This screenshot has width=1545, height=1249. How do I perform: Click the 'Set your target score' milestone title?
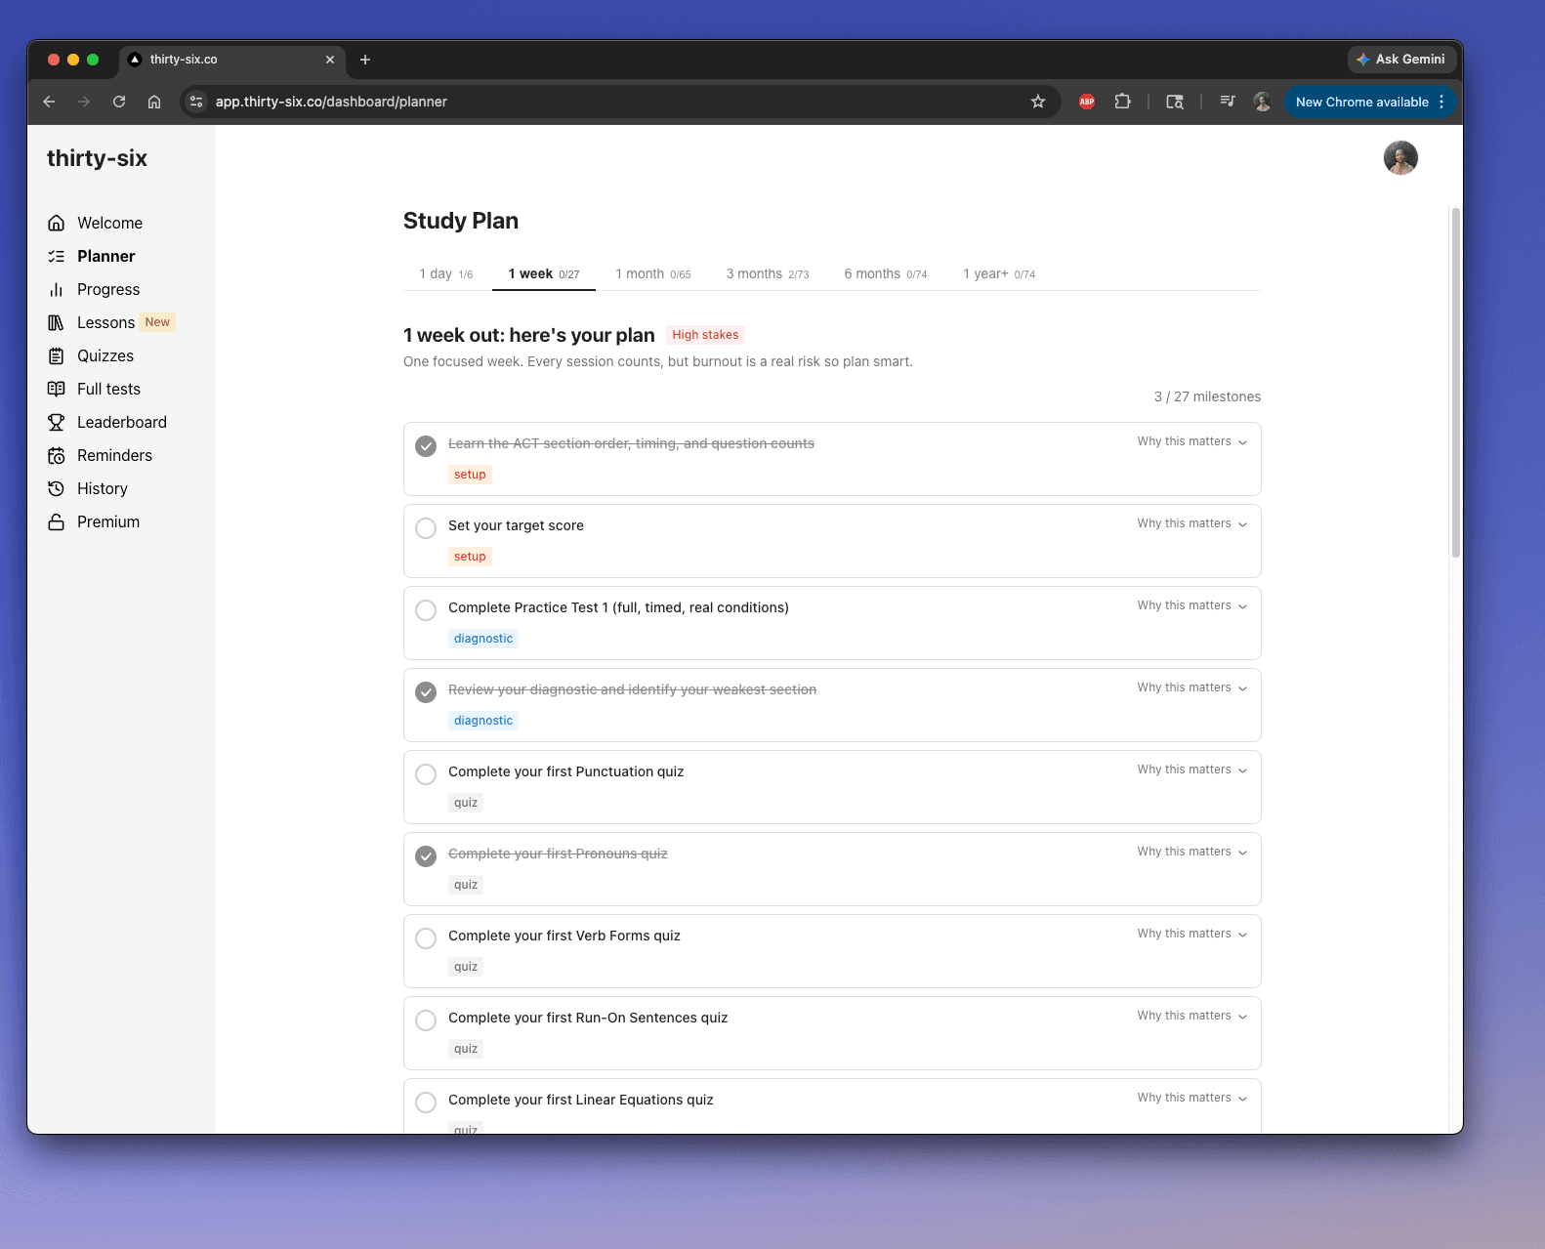516,525
